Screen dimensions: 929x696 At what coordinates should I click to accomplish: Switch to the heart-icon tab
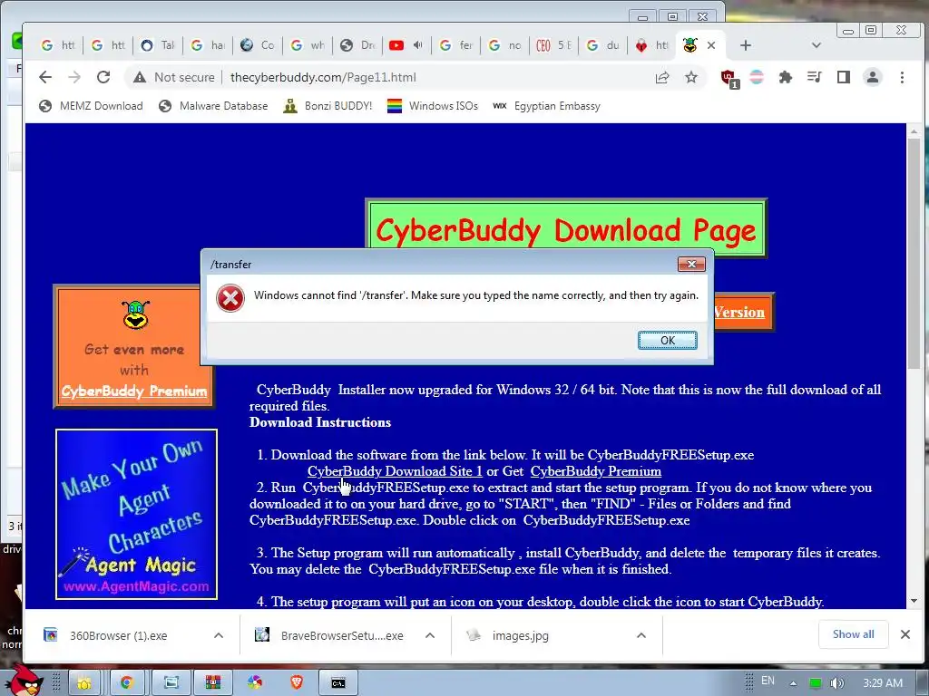[x=650, y=45]
